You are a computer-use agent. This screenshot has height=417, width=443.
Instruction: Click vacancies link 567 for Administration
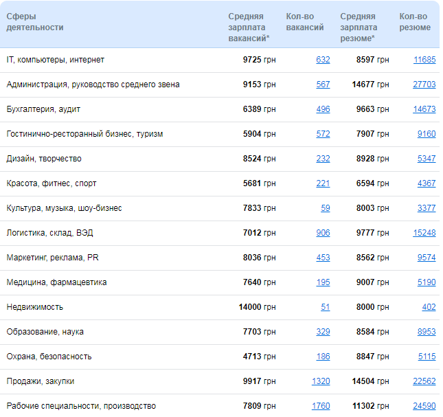[x=323, y=84]
